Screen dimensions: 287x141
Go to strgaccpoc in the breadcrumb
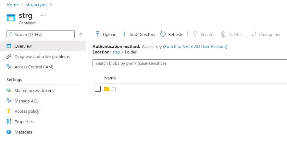[x=36, y=5]
